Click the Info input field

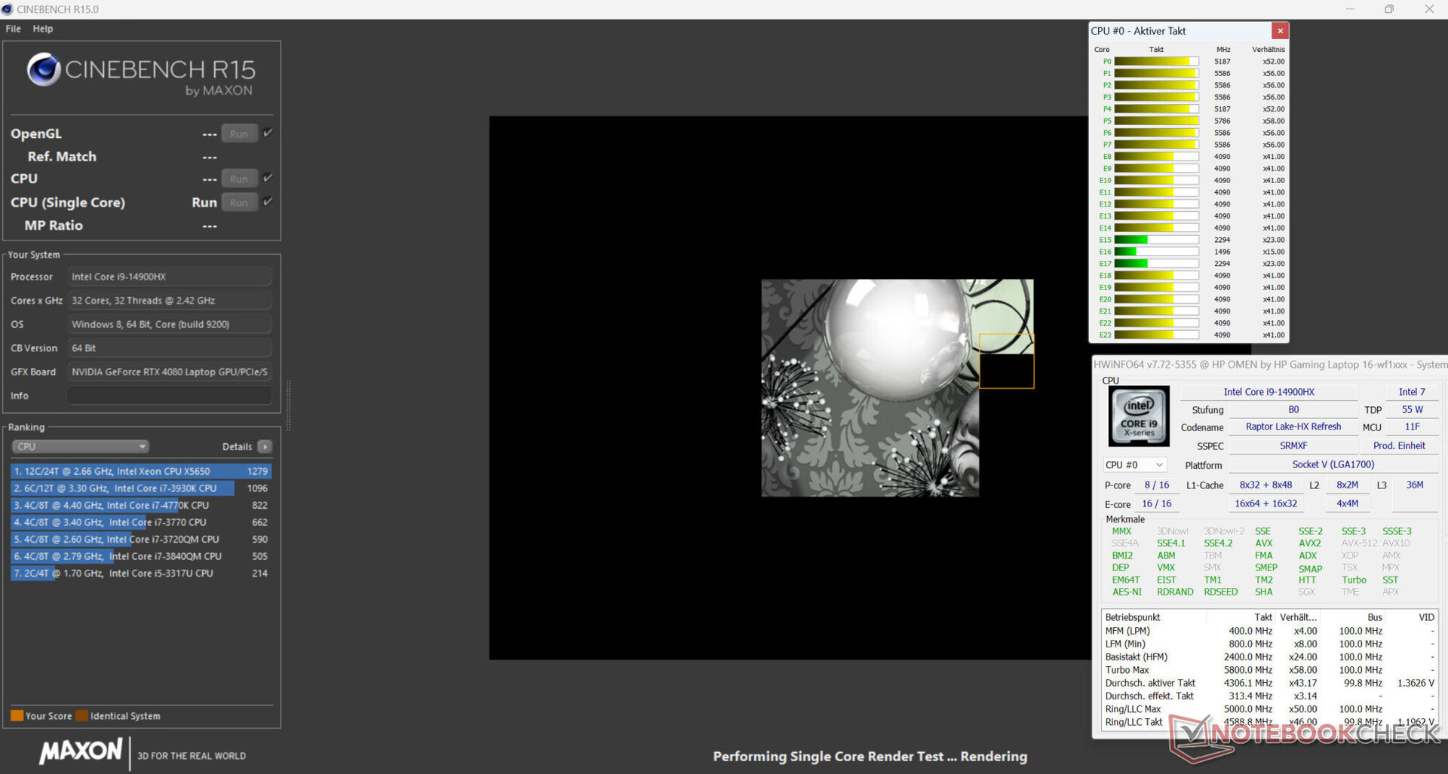click(170, 396)
